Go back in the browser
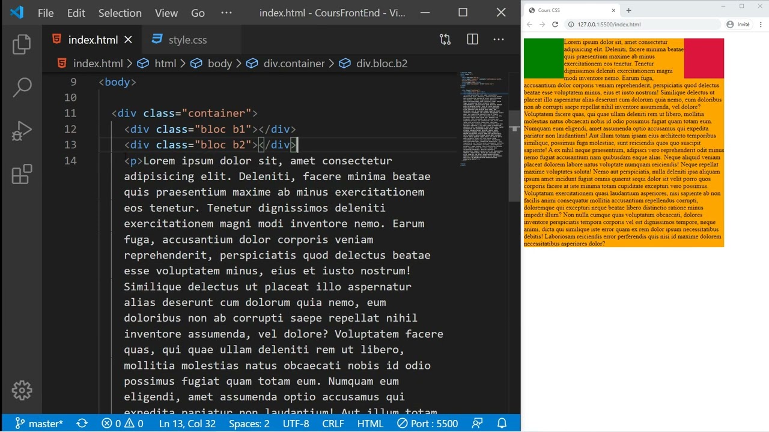The height and width of the screenshot is (432, 769). click(529, 25)
